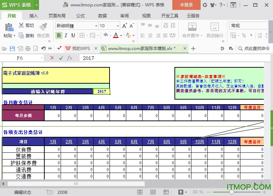The width and height of the screenshot is (273, 196).
Task: Toggle italic formatting I
Action: point(66,35)
